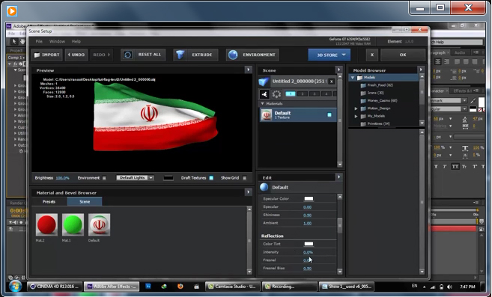Open the Model Browser panel options arrow
Screen dimensions: 492x297
point(421,70)
